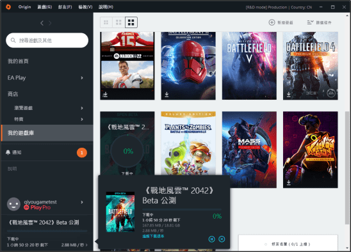Open the 好友(F) menu
Screen dimensions: 351x252
(65, 7)
